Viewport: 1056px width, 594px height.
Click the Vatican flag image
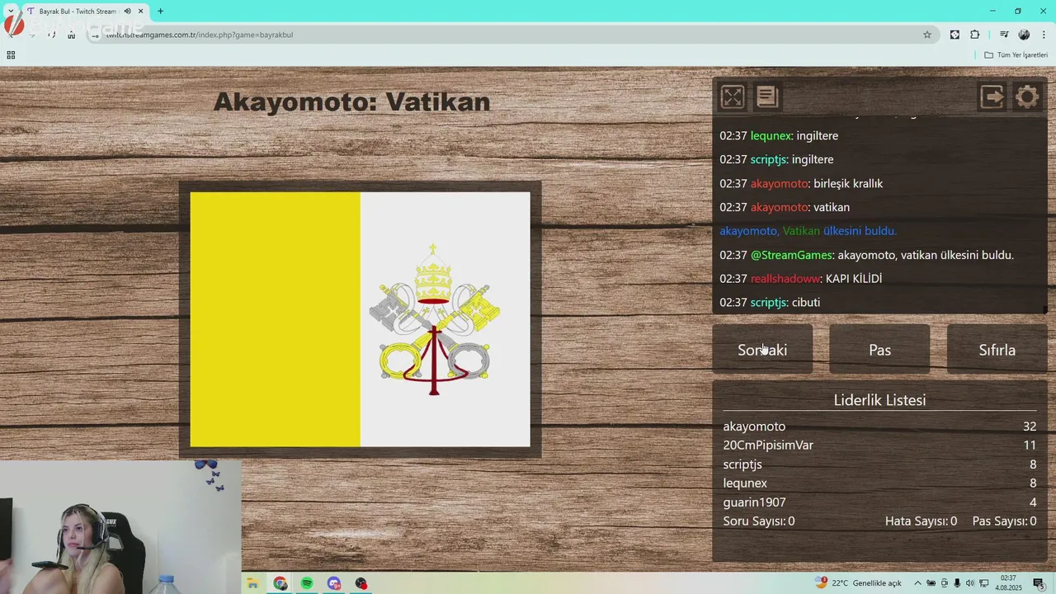360,319
